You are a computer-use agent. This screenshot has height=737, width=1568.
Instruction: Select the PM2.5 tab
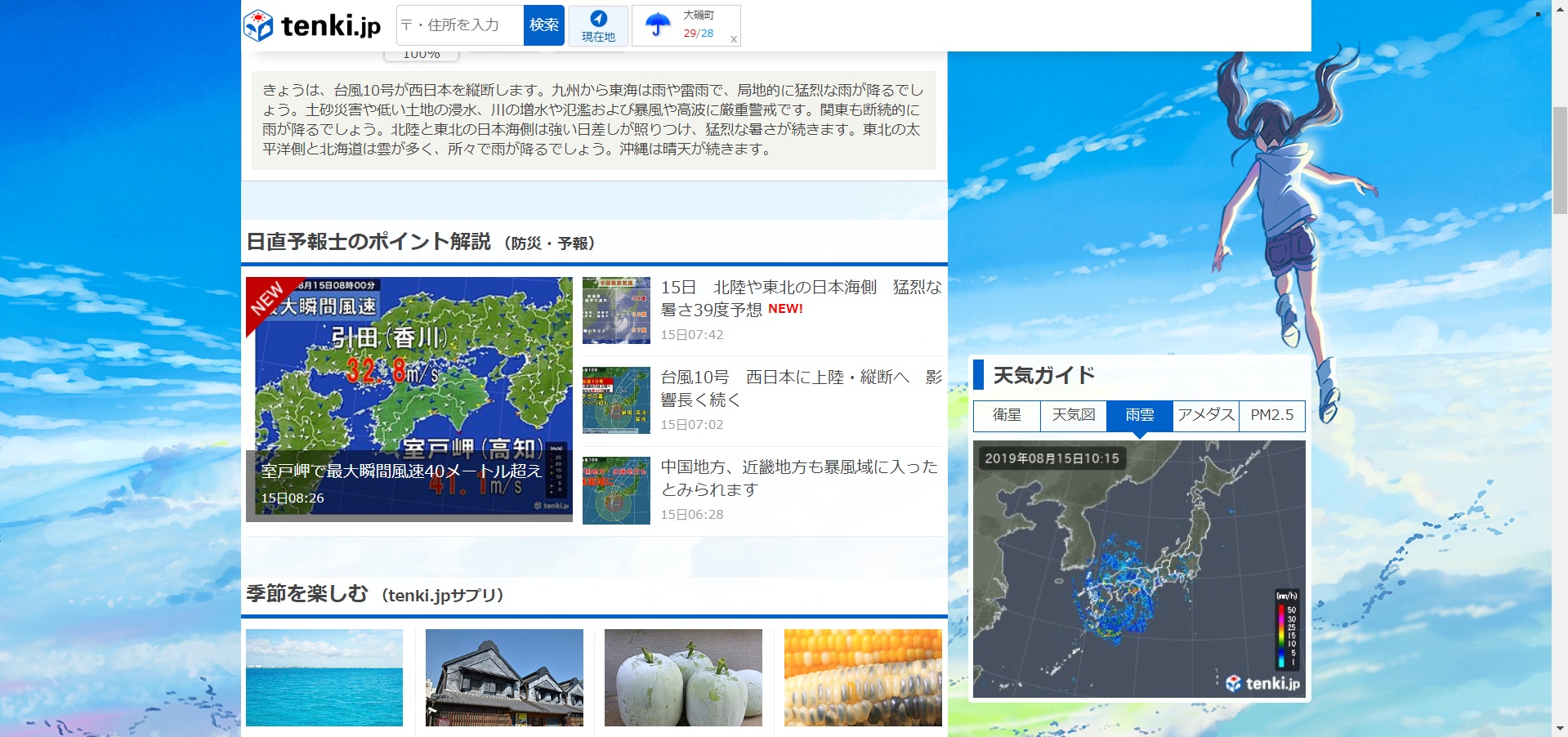pyautogui.click(x=1272, y=415)
